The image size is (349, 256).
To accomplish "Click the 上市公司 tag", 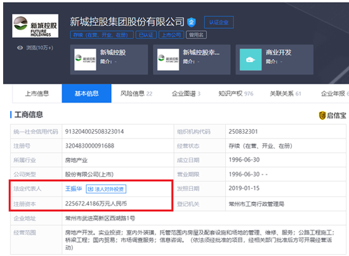I will (171, 35).
